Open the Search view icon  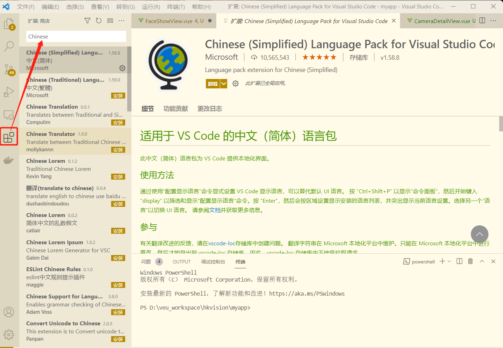[x=9, y=46]
